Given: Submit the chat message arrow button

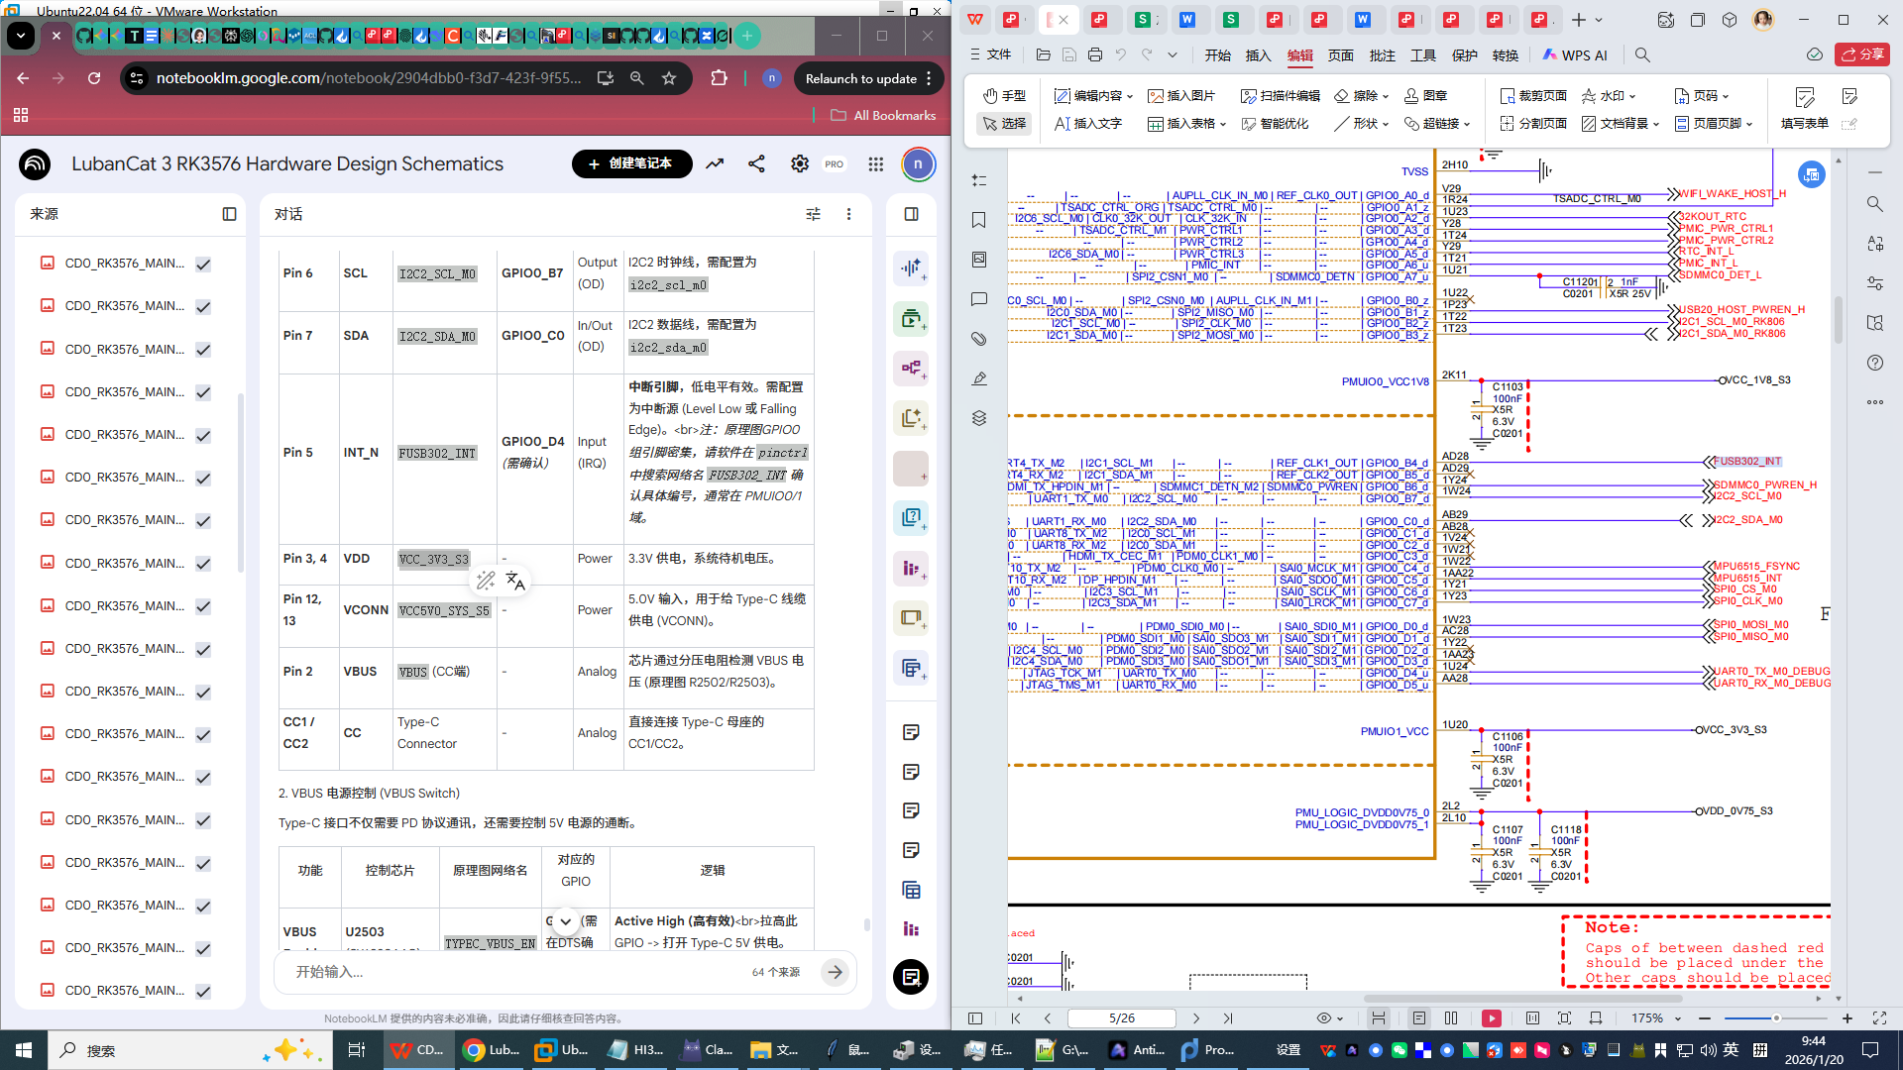Looking at the screenshot, I should click(x=835, y=972).
